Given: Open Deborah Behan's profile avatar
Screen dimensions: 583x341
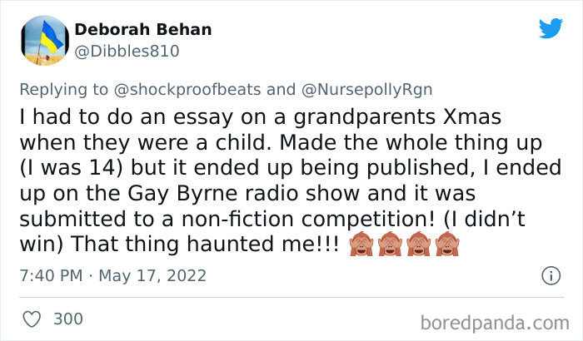Looking at the screenshot, I should [42, 42].
